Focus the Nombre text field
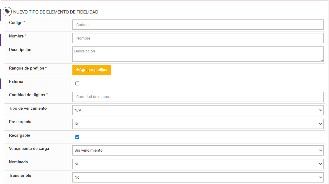The height and width of the screenshot is (184, 329). [x=198, y=38]
